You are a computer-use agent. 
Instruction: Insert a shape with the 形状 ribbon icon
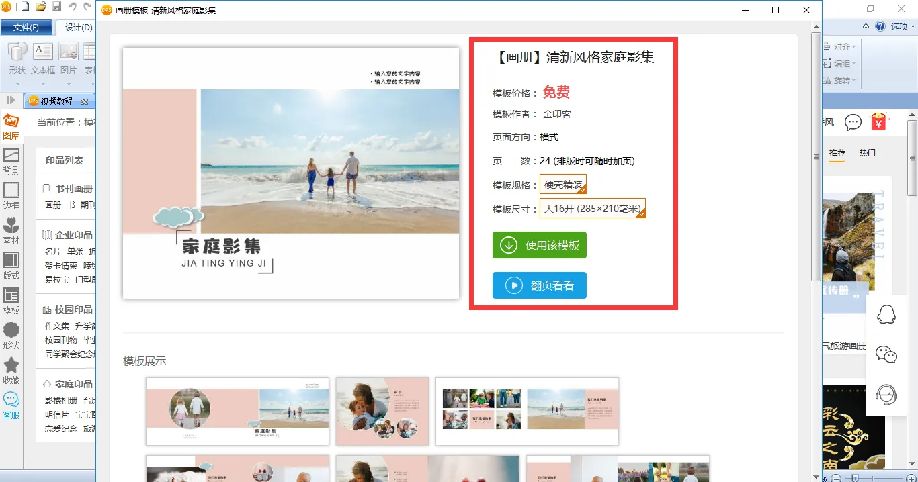coord(17,58)
